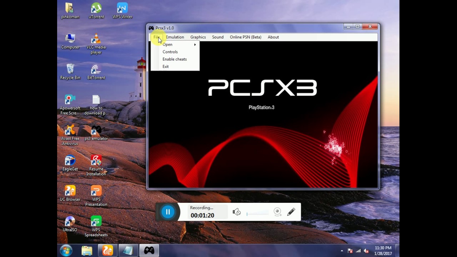The width and height of the screenshot is (457, 257).
Task: Select the Apowersoft Free Screen Recorder shortcut
Action: point(70,105)
